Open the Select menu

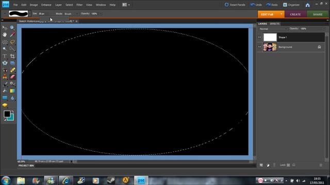[x=69, y=5]
